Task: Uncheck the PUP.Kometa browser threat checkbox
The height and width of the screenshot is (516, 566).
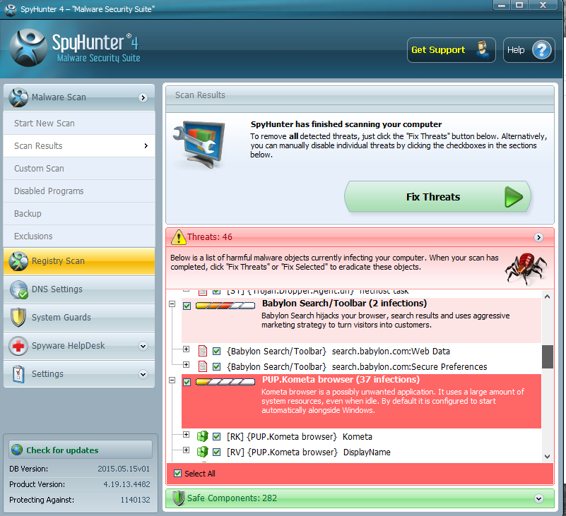Action: tap(187, 382)
